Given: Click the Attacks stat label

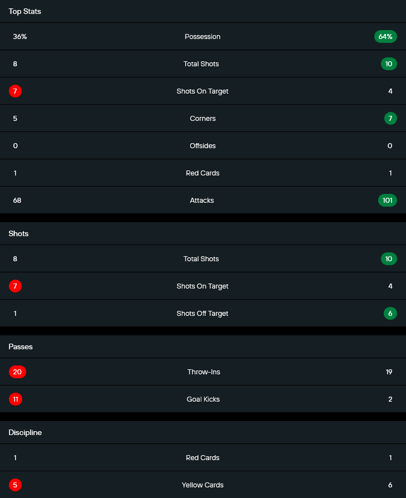Looking at the screenshot, I should (202, 200).
